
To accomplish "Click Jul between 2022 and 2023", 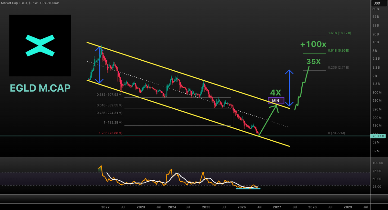I will pyautogui.click(x=123, y=206).
